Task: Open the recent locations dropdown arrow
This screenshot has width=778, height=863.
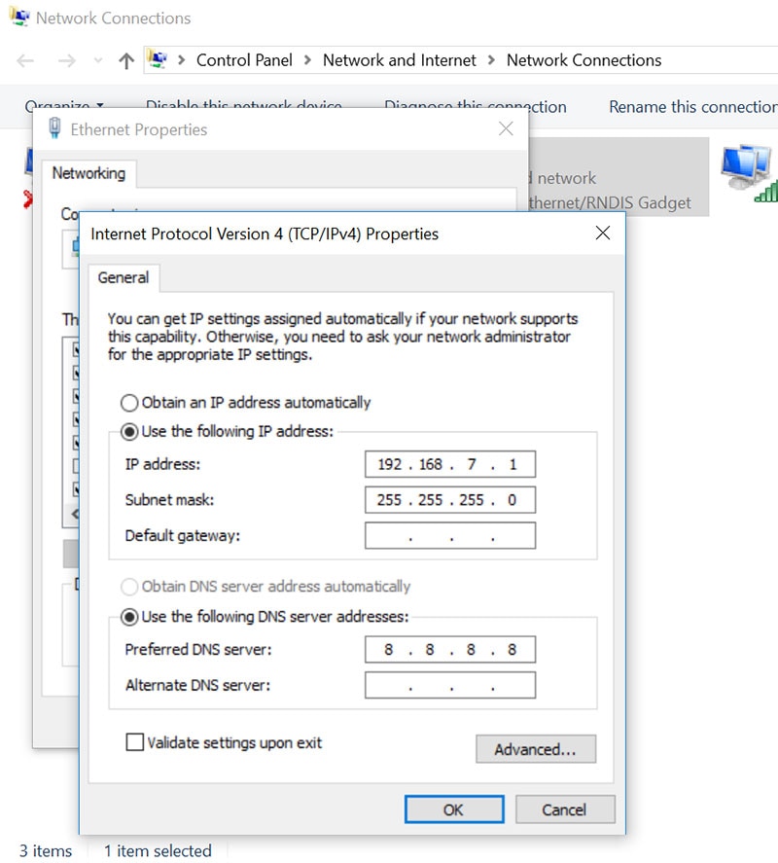Action: [x=97, y=60]
